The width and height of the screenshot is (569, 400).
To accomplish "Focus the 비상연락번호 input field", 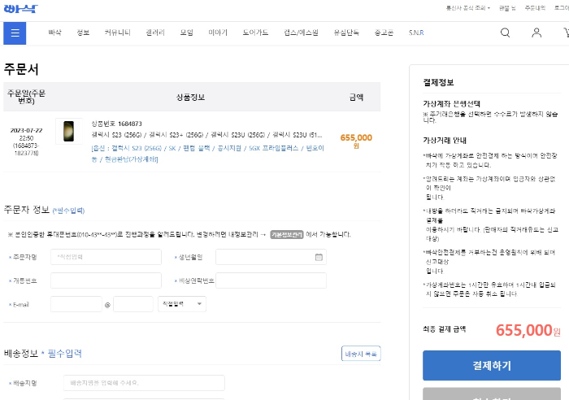I will (x=271, y=280).
